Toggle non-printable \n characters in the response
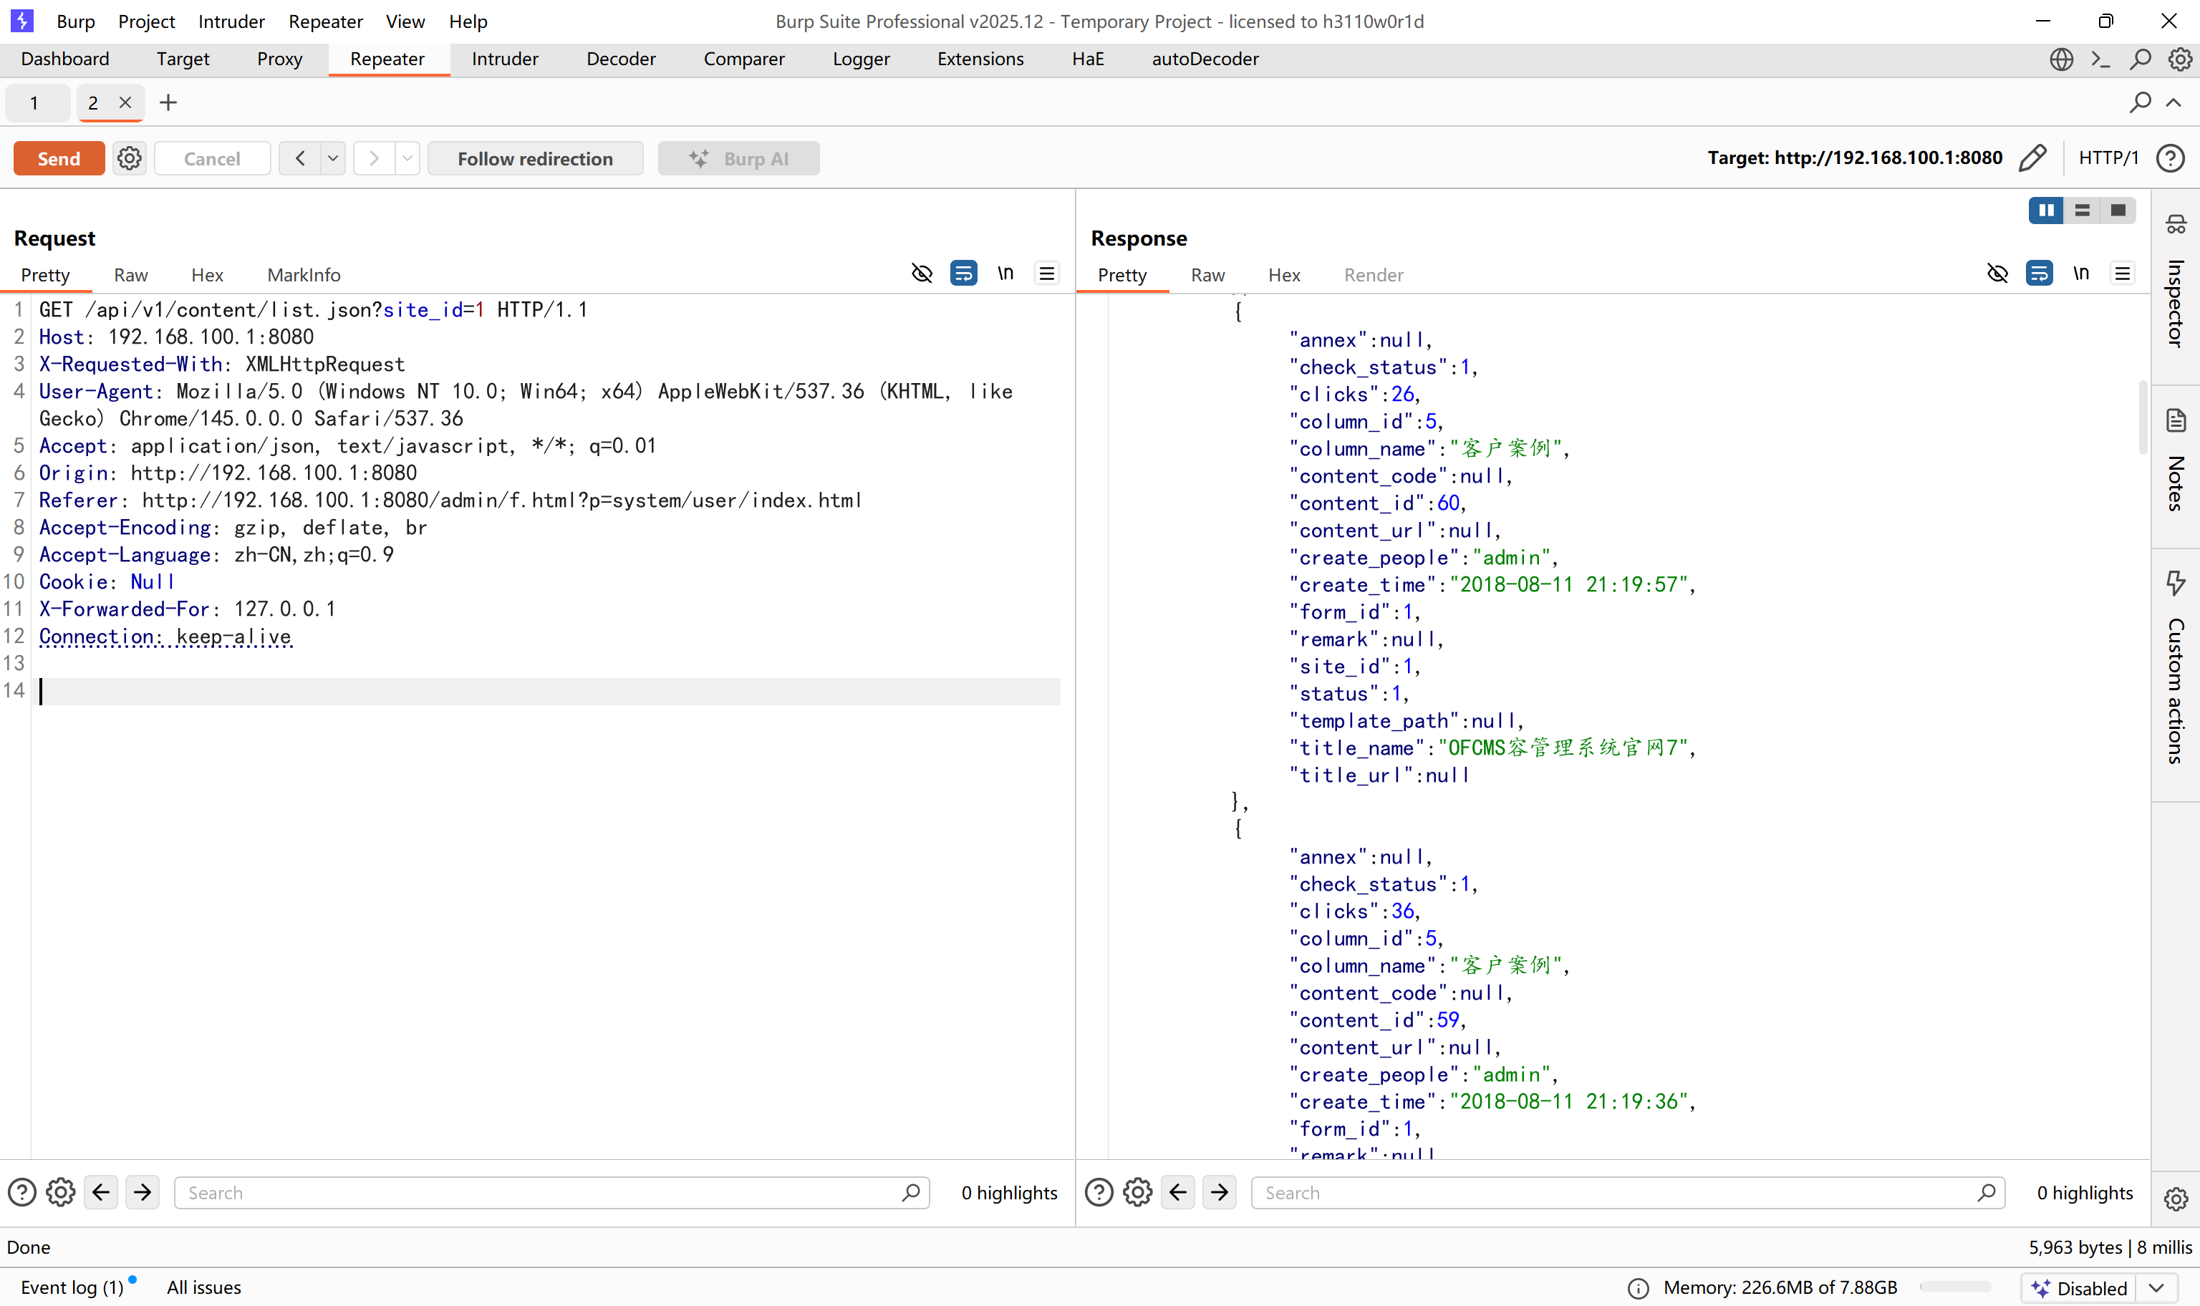Screen dimensions: 2200x1306 (x=2080, y=274)
